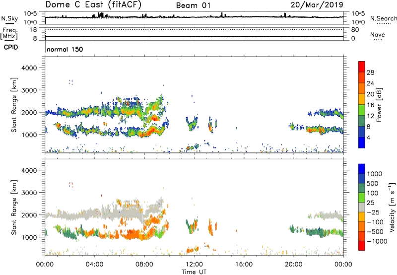Click the '-1000' label on the Velocity colorbar
The width and height of the screenshot is (397, 275).
[x=377, y=241]
